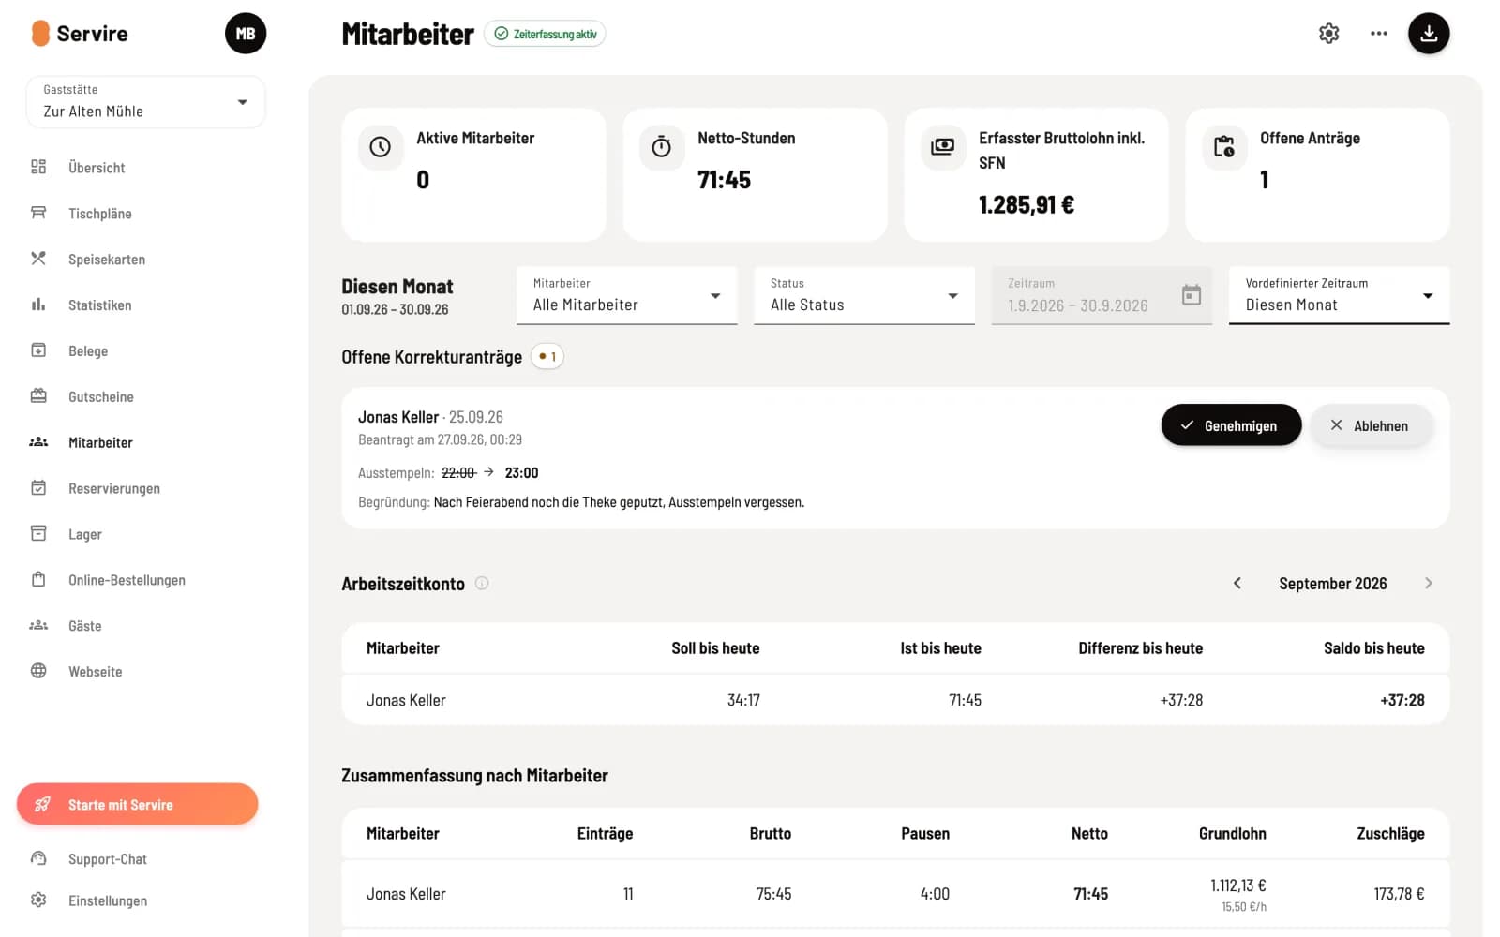Expand the Gaststätte Zur Alten Mühle selector
1500x937 pixels.
(x=145, y=102)
